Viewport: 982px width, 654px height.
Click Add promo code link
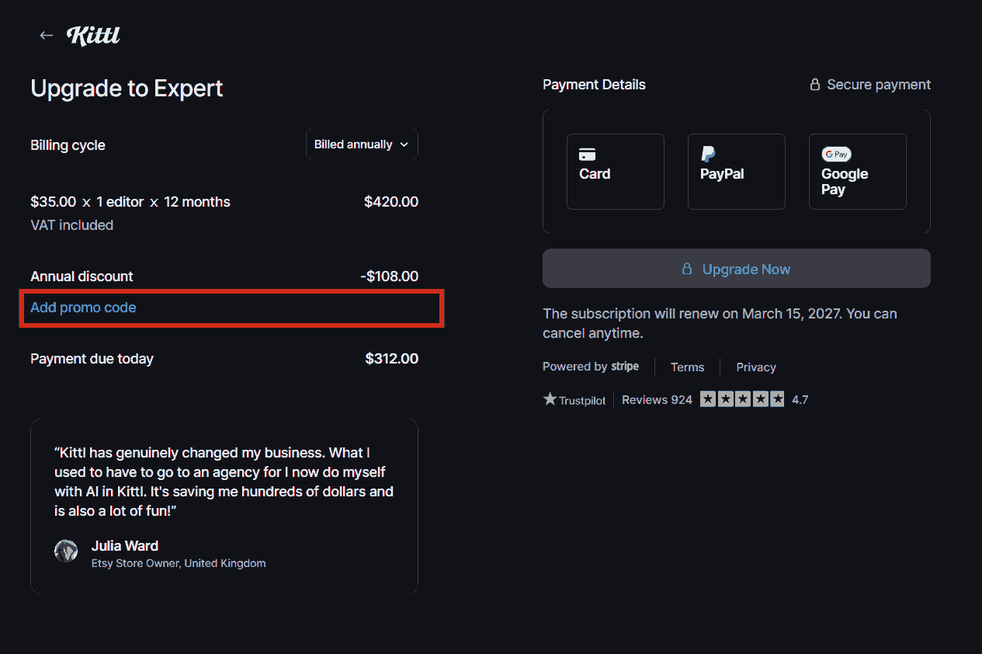click(83, 308)
